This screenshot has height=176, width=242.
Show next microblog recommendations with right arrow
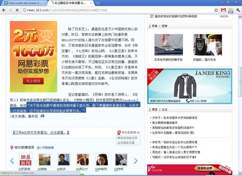[135, 161]
